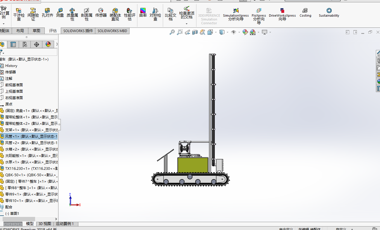Open the ConfigurationManager tab
This screenshot has height=230, width=380.
tap(25, 44)
